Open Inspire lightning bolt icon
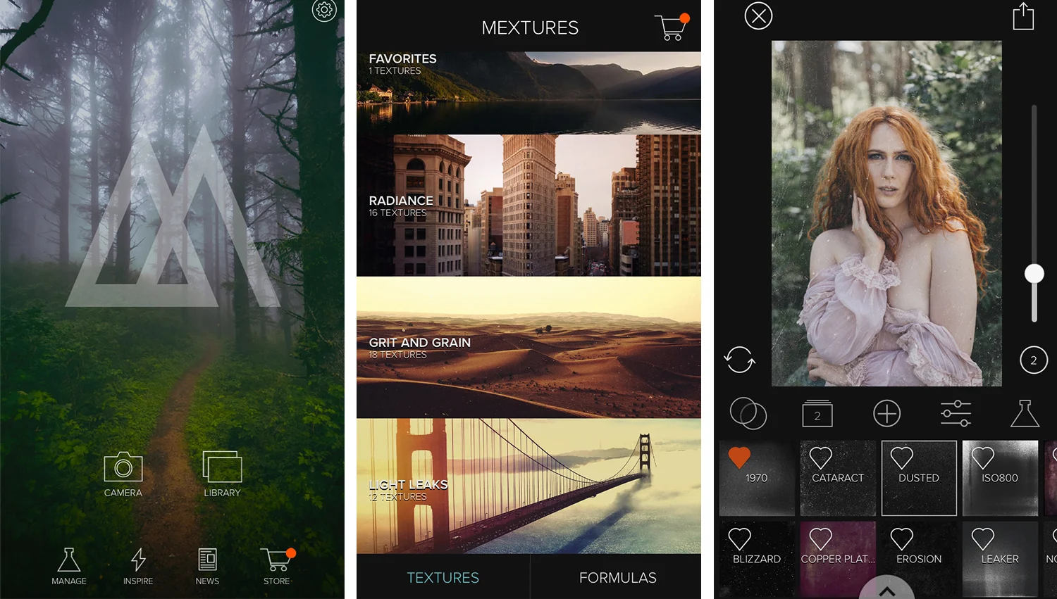Image resolution: width=1057 pixels, height=599 pixels. tap(138, 560)
